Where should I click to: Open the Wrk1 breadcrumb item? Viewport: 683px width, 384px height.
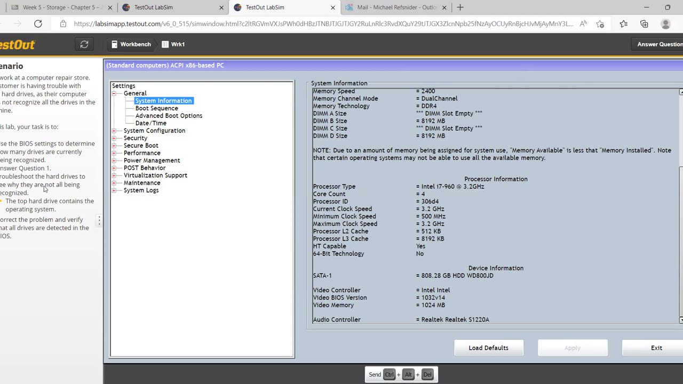click(173, 44)
